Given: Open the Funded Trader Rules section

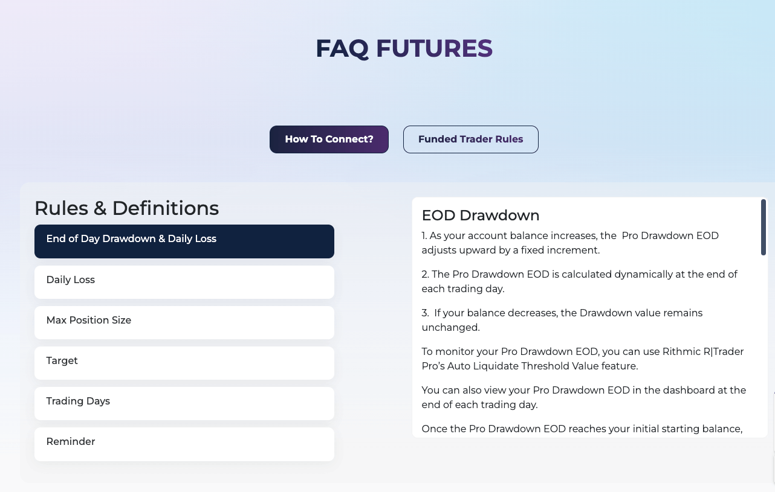Looking at the screenshot, I should pos(470,139).
